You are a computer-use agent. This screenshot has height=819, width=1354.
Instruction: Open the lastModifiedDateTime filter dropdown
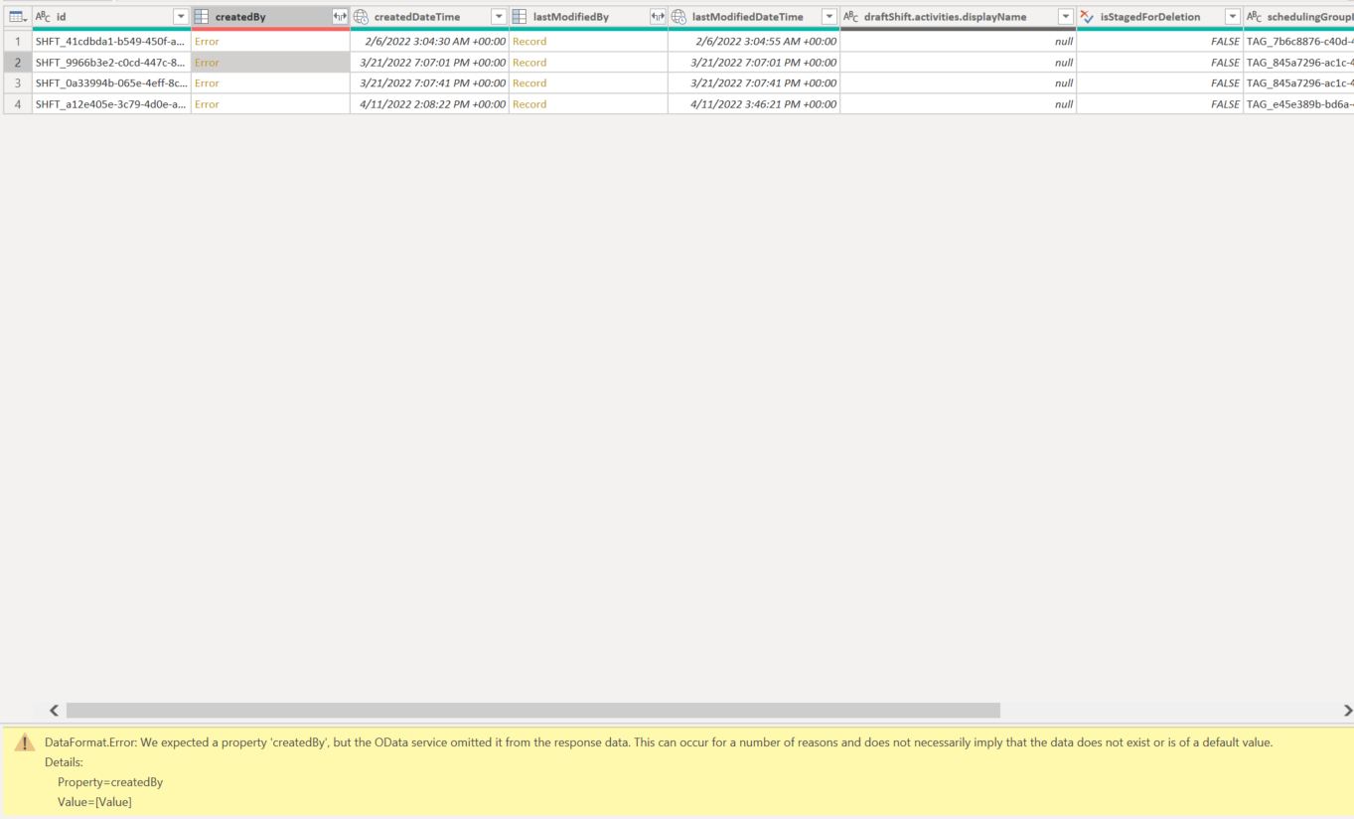click(829, 17)
